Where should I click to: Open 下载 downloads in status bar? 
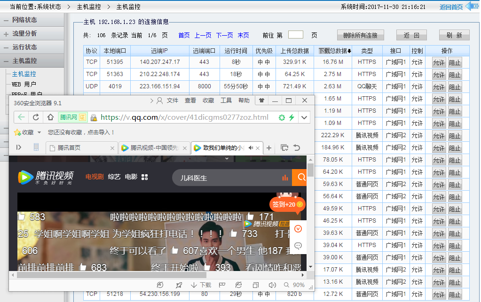tap(201, 285)
